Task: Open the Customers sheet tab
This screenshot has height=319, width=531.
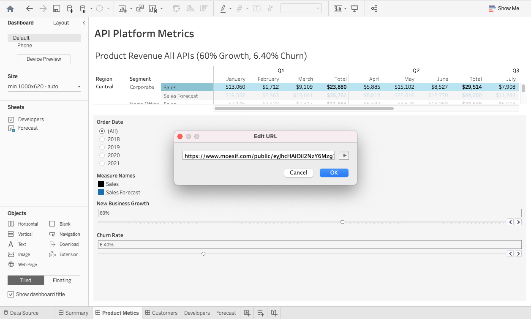Action: click(161, 313)
